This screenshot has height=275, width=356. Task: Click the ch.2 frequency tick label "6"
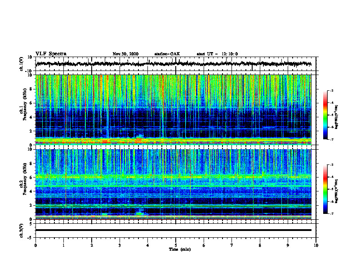coord(31,177)
